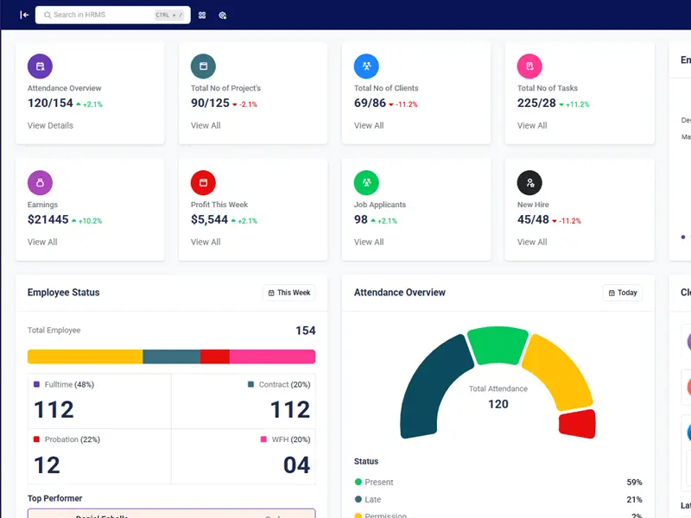This screenshot has height=518, width=691.
Task: Click the black New Hire icon
Action: (x=529, y=182)
